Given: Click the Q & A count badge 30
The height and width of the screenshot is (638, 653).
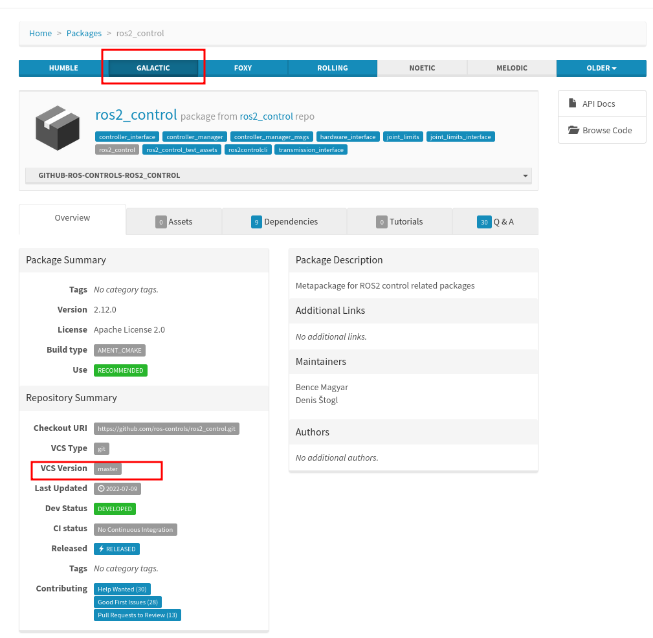Looking at the screenshot, I should tap(484, 222).
